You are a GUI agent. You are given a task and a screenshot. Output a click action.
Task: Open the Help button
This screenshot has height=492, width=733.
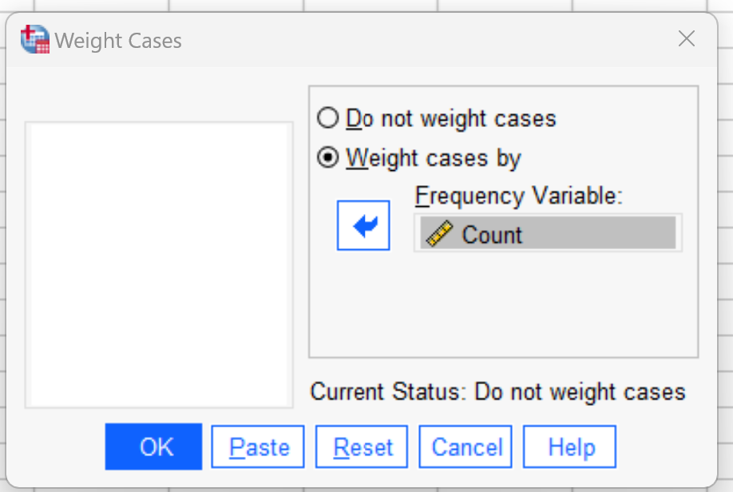(570, 446)
